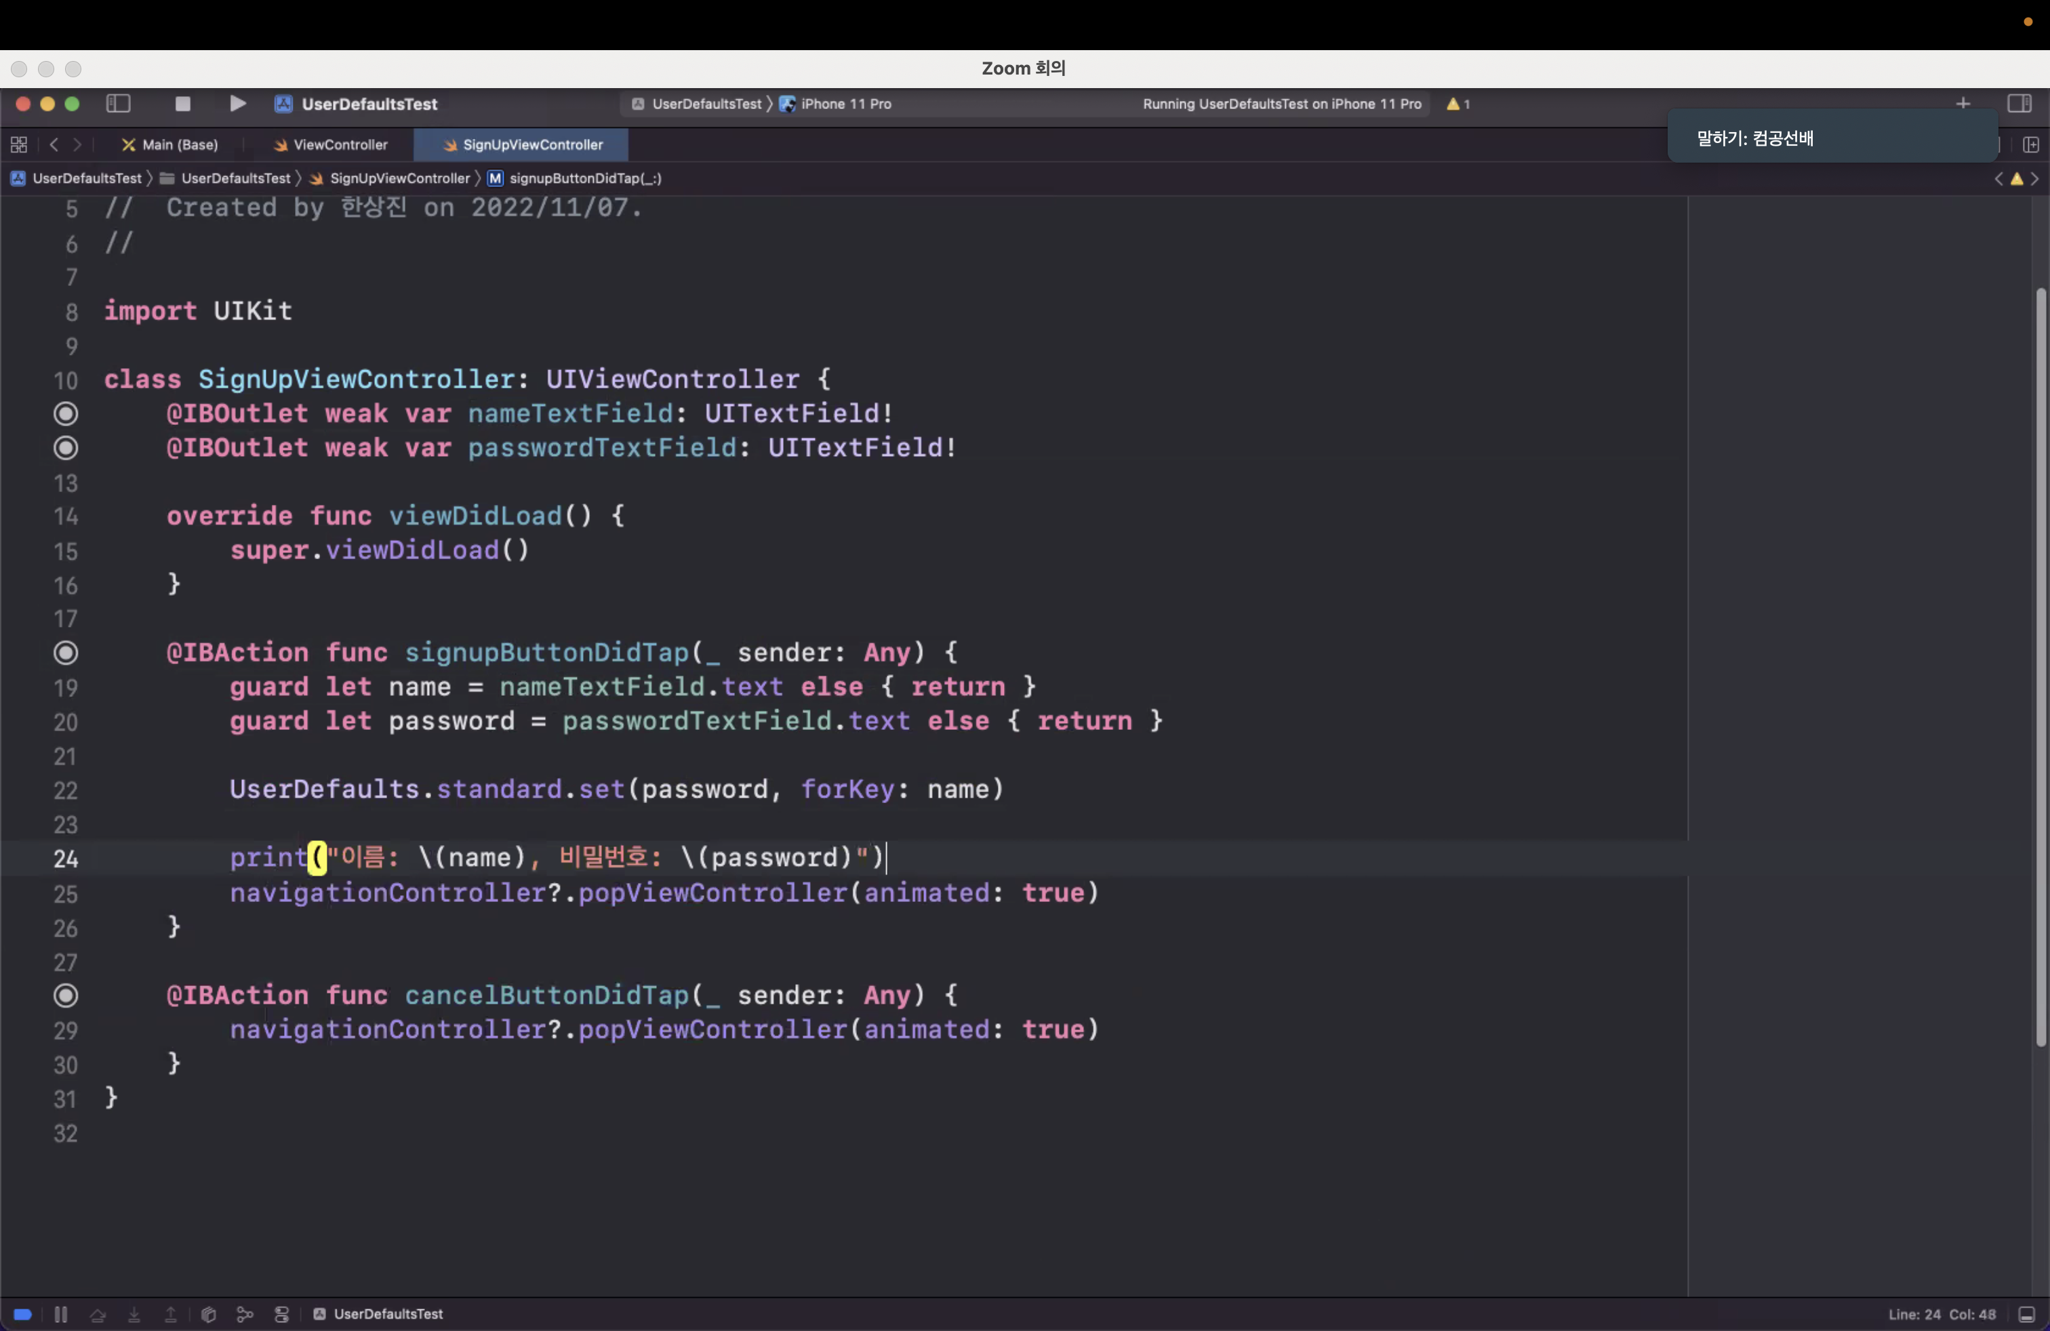Go forward in editor history
Viewport: 2050px width, 1331px height.
click(x=77, y=144)
